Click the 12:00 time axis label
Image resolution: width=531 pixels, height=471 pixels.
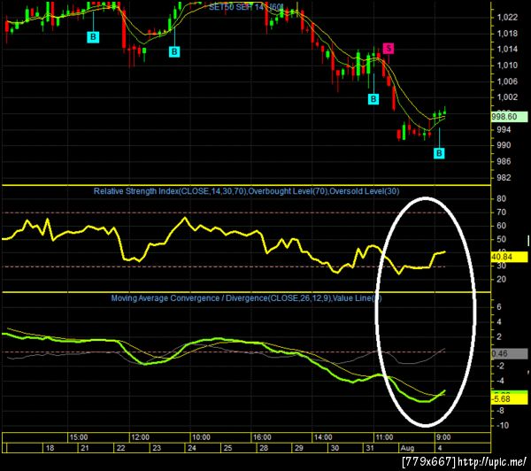(x=140, y=437)
